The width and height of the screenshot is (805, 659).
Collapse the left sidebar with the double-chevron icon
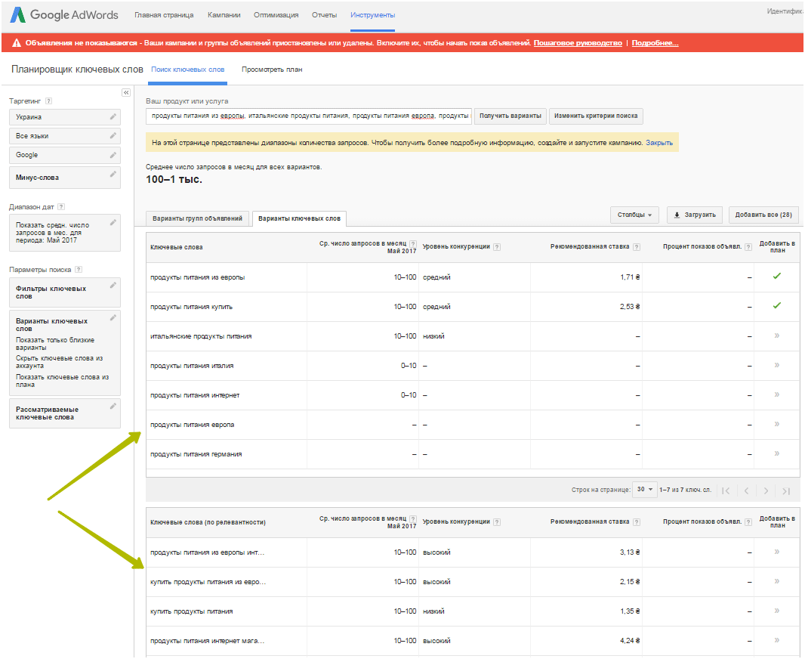126,92
